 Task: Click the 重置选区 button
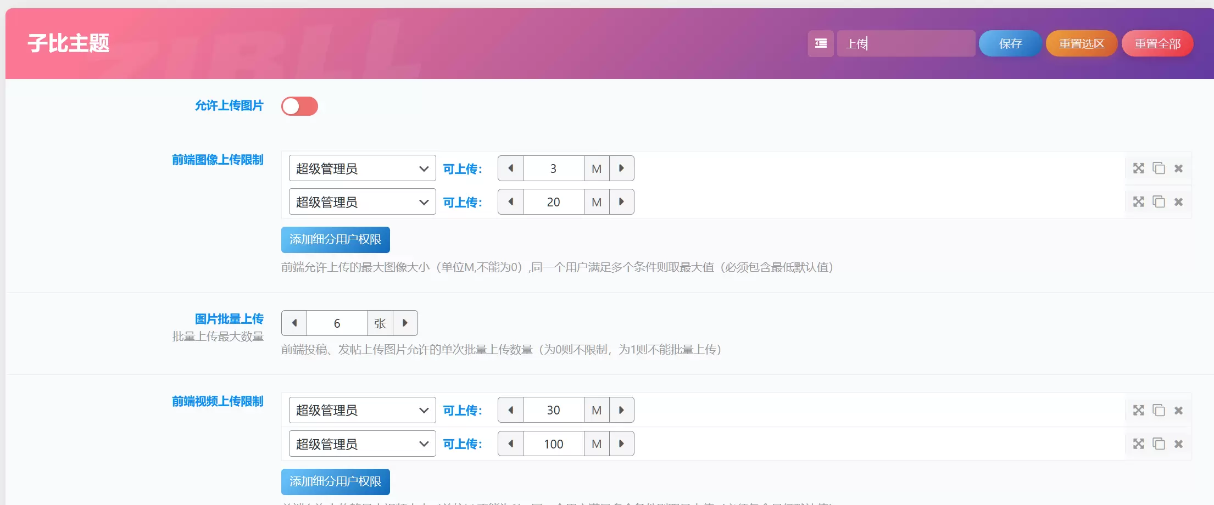[1082, 43]
